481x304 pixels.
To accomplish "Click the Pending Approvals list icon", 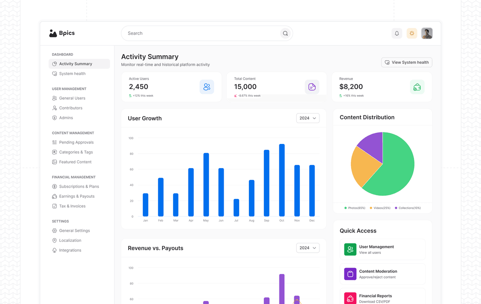I will (55, 142).
